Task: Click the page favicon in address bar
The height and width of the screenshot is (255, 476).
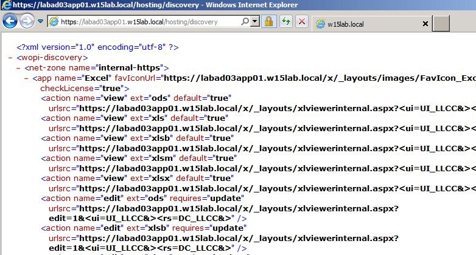Action: click(54, 22)
